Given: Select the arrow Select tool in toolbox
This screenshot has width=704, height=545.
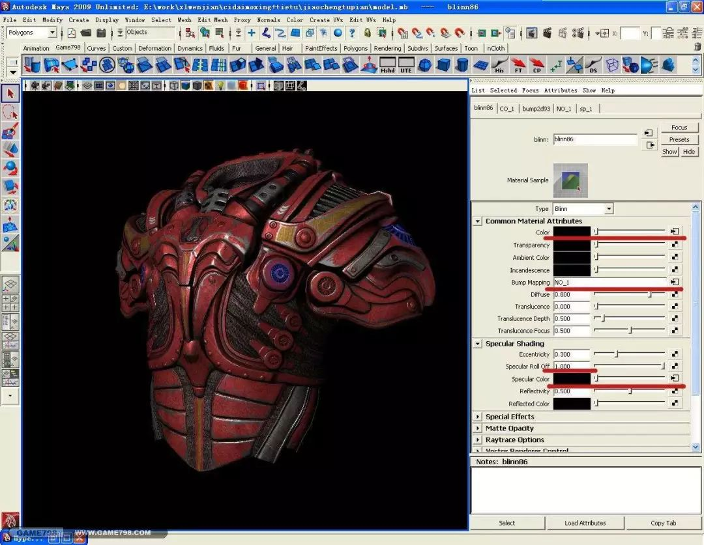Looking at the screenshot, I should point(10,93).
